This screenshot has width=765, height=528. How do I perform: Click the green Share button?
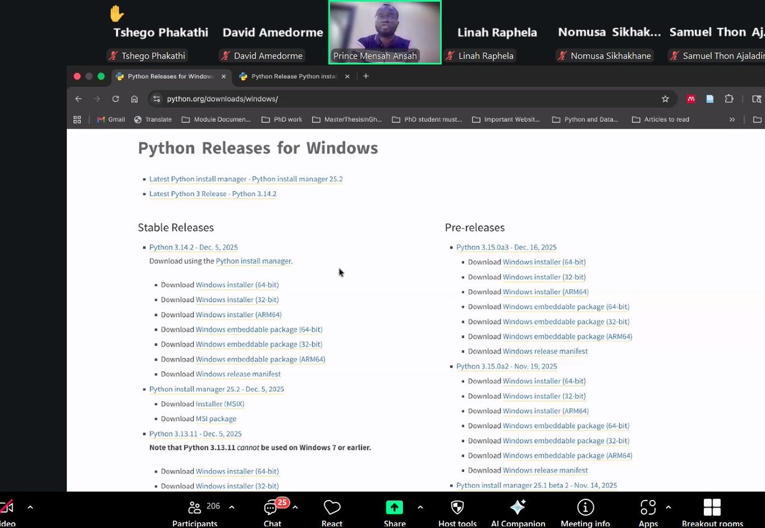[395, 508]
